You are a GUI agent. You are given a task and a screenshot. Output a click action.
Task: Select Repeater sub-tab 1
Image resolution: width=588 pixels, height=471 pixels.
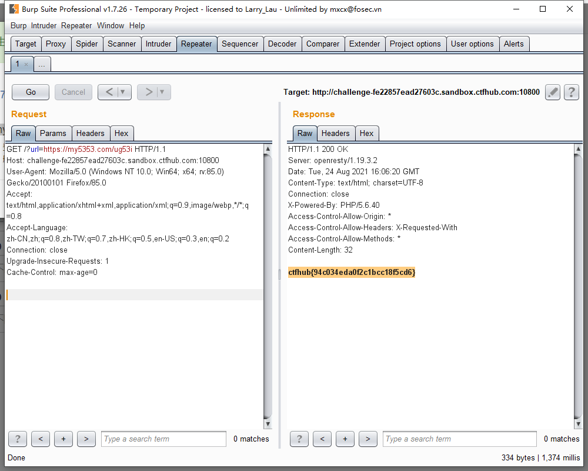pos(18,64)
